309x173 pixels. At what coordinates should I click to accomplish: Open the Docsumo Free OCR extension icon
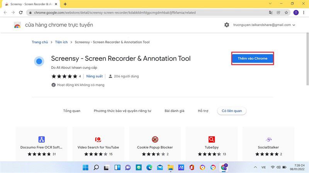(x=41, y=139)
